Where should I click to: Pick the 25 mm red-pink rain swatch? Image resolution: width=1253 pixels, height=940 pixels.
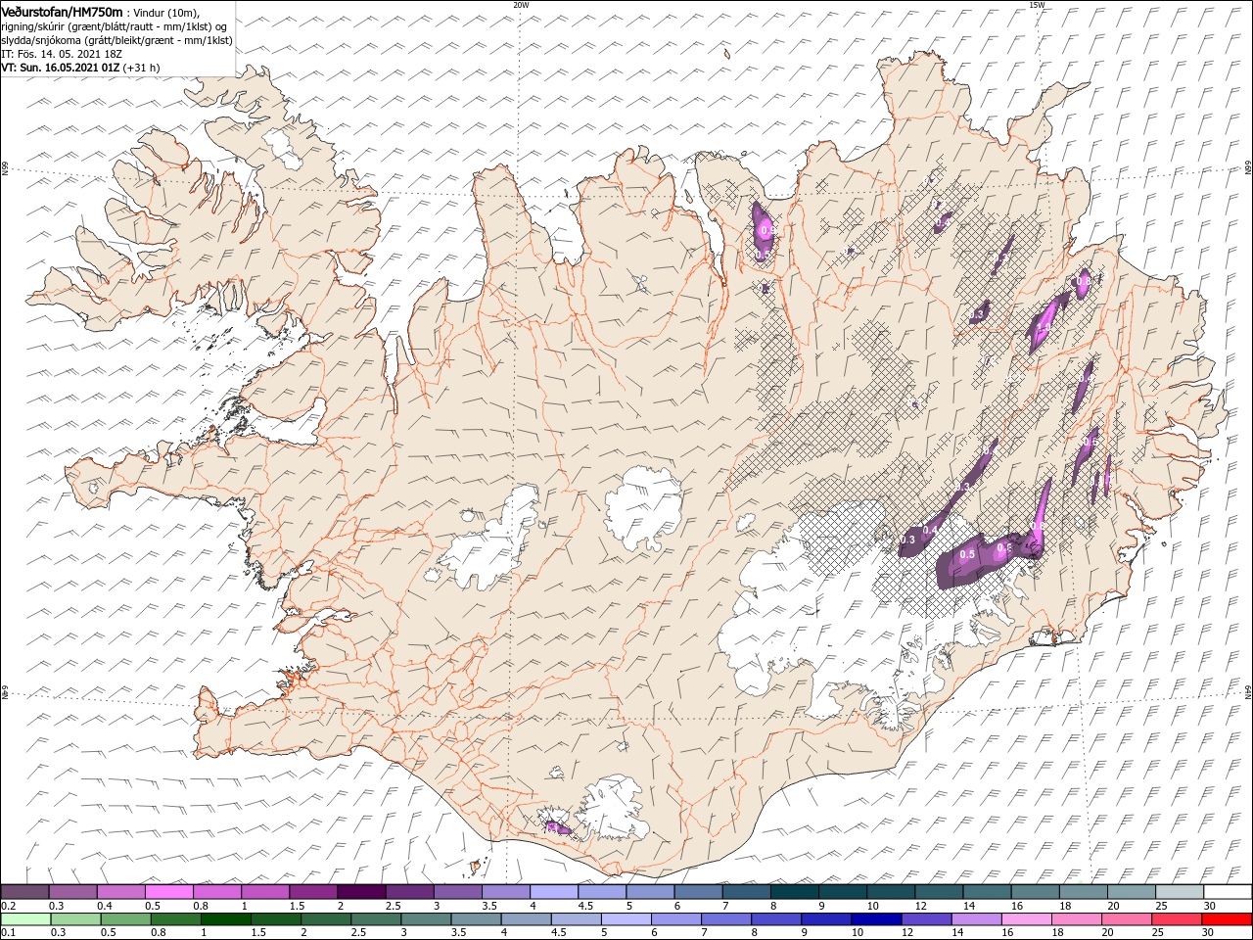tap(1177, 919)
